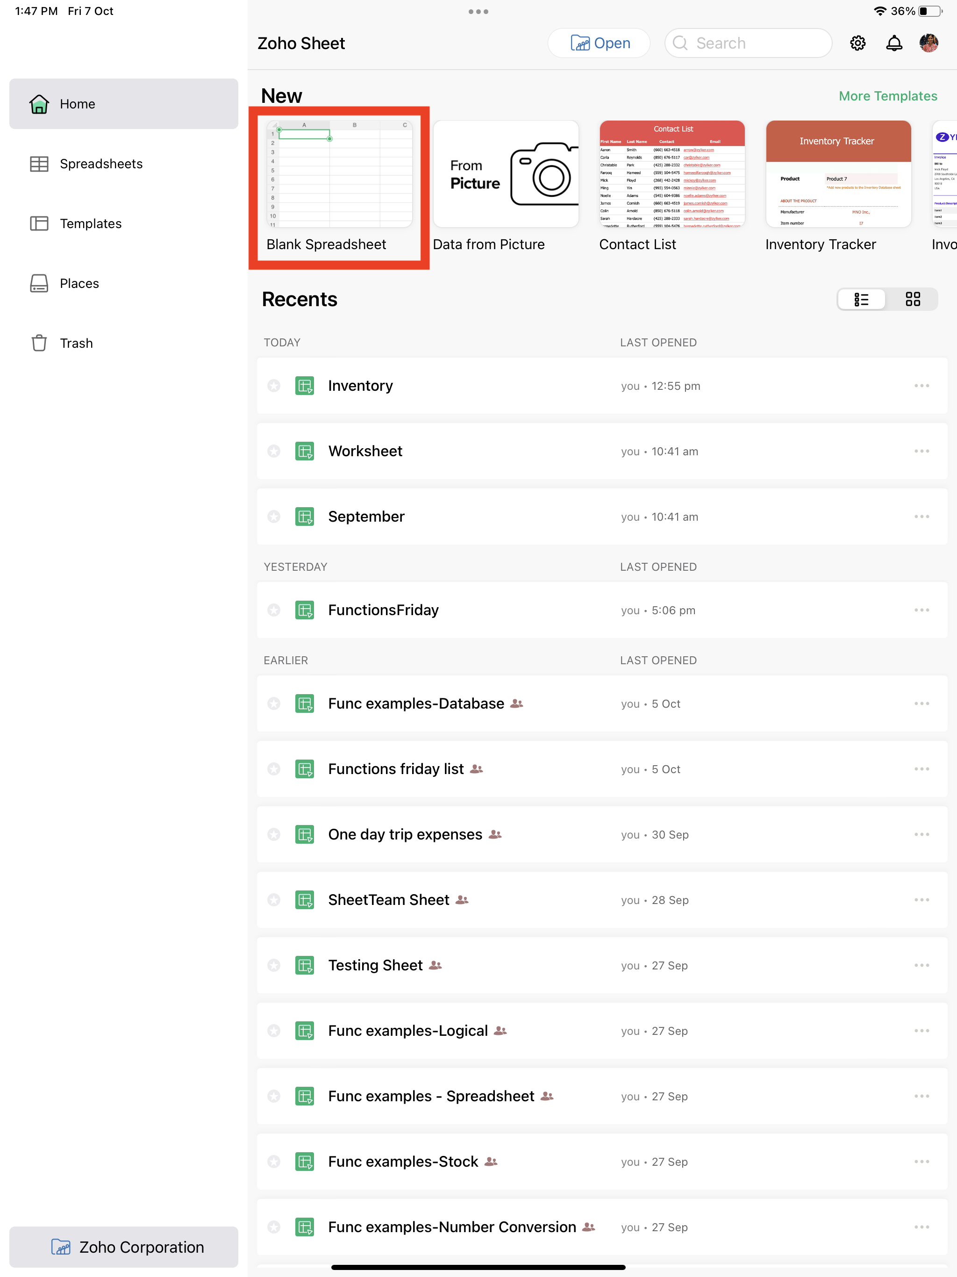Star the Inventory spreadsheet as favorite
Viewport: 957px width, 1277px height.
click(x=273, y=386)
